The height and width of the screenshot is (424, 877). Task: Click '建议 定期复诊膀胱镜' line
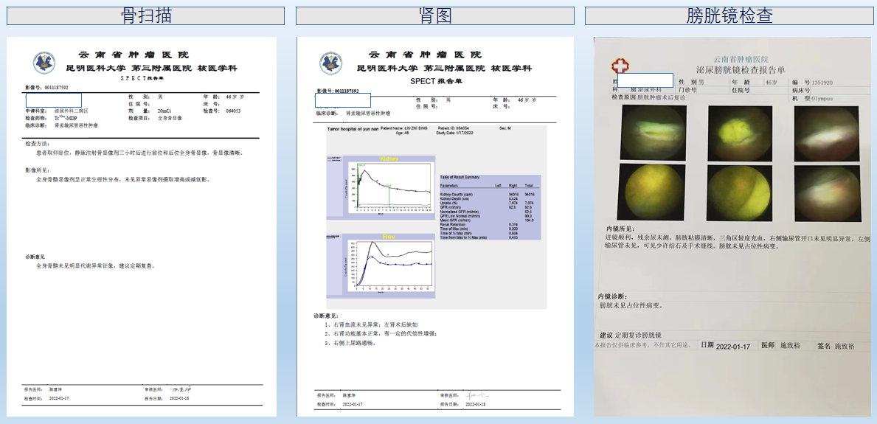631,335
